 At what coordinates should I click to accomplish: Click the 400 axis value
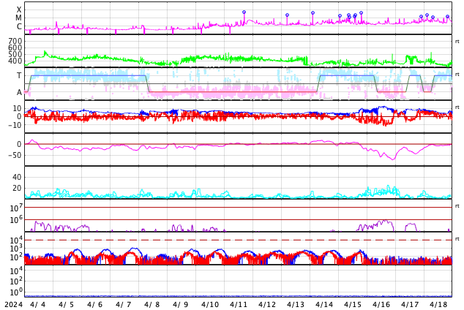click(x=15, y=61)
